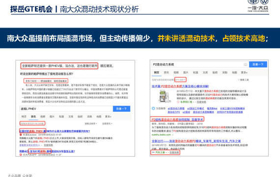Click the source icon under the second 途观L result
The height and width of the screenshot is (177, 280).
[x=21, y=155]
